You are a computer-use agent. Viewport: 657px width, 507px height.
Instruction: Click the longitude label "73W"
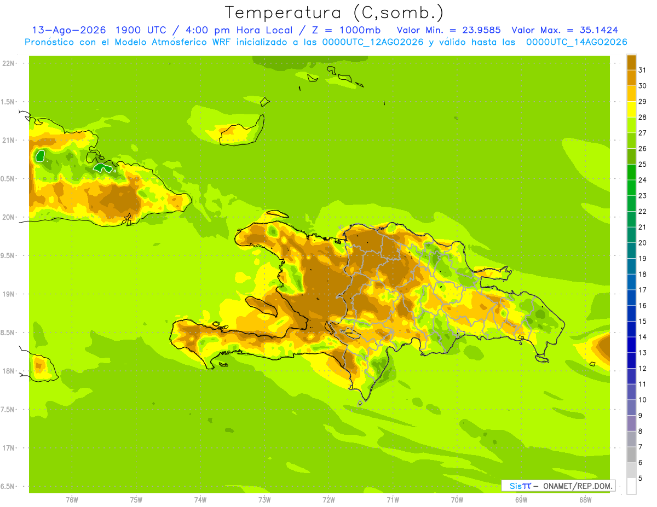coord(264,499)
